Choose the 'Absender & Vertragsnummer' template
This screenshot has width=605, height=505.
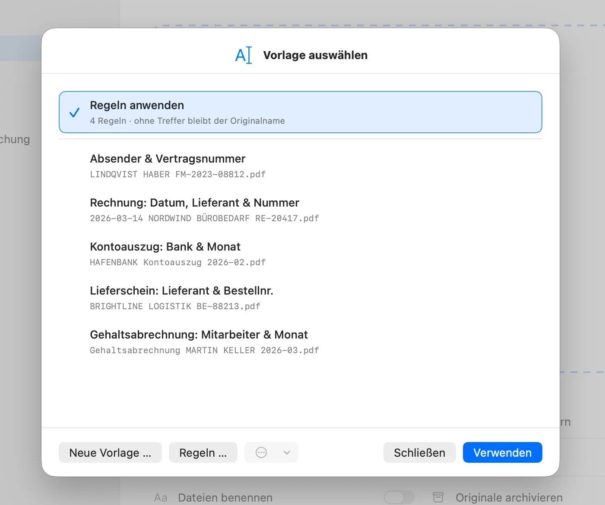(301, 166)
